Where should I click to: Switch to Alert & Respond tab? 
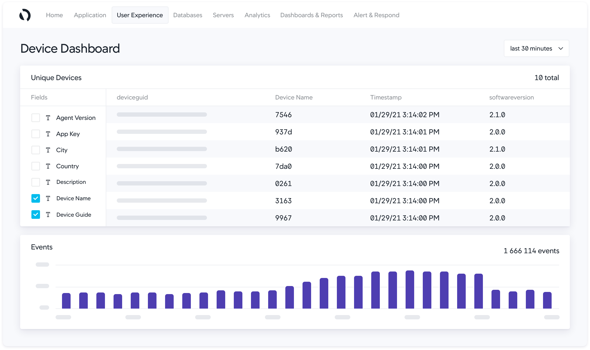376,15
